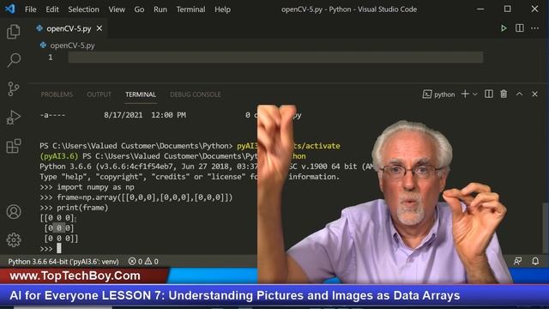Open the Source Control view
This screenshot has height=309, width=549.
[x=14, y=88]
